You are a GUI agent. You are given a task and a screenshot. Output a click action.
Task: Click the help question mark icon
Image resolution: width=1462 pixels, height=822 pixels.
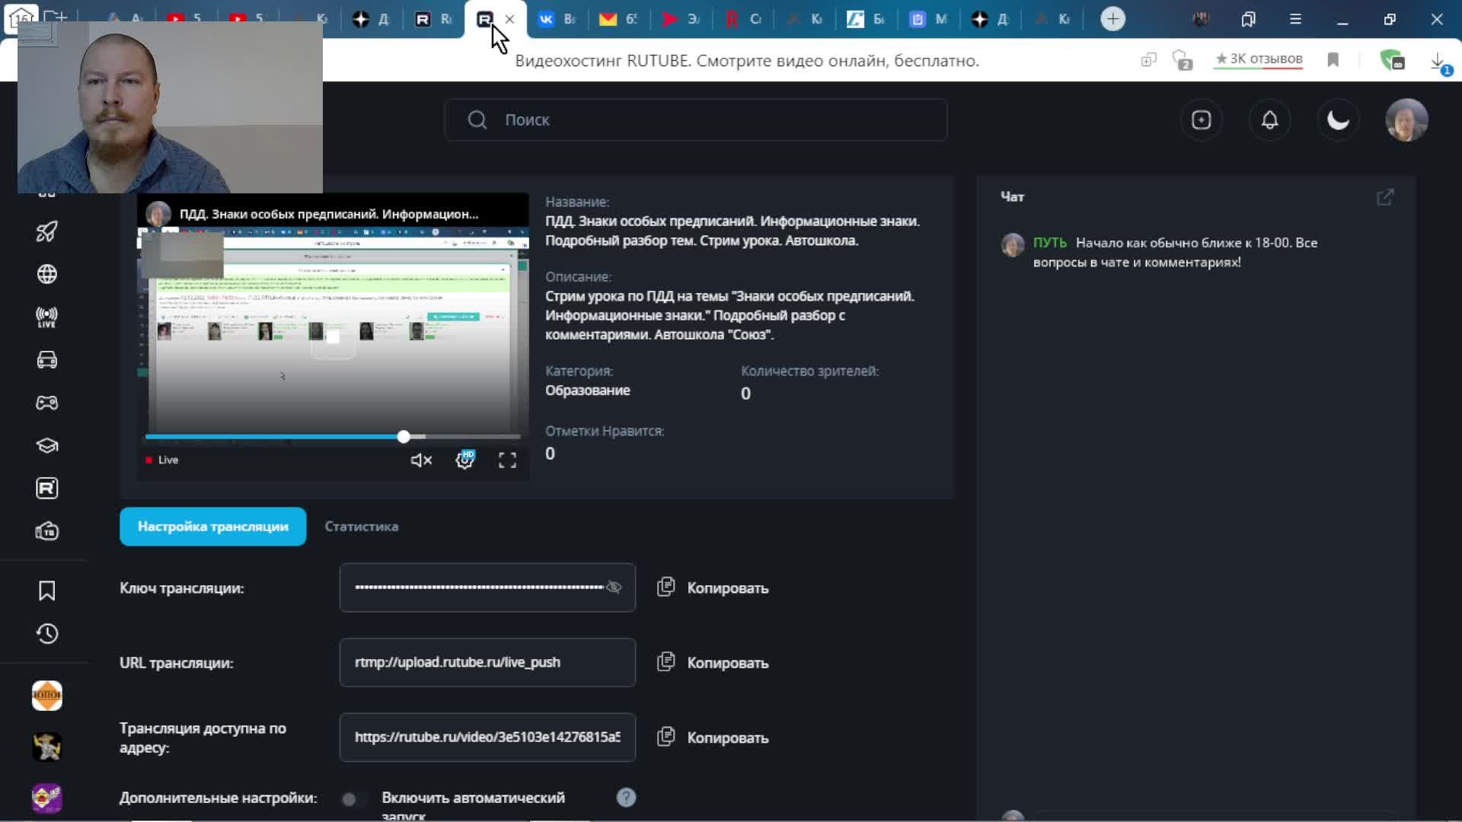pyautogui.click(x=627, y=797)
